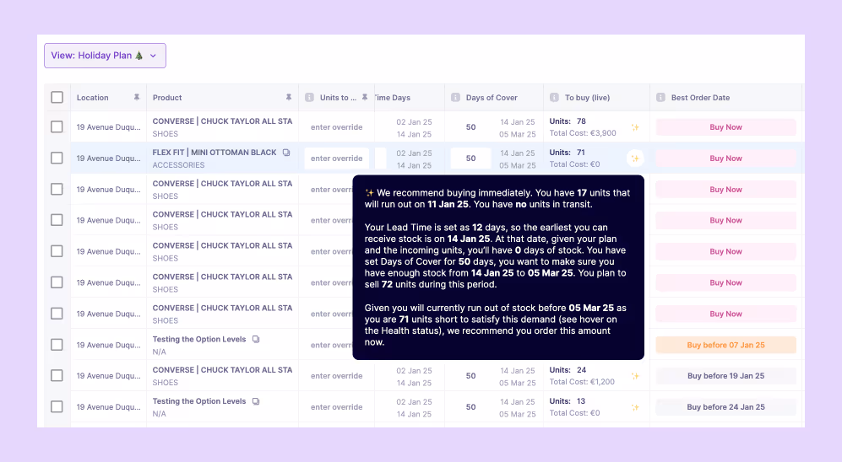Screen dimensions: 842x462
Task: Click Total Cost: €3,900 text
Action: coord(583,133)
